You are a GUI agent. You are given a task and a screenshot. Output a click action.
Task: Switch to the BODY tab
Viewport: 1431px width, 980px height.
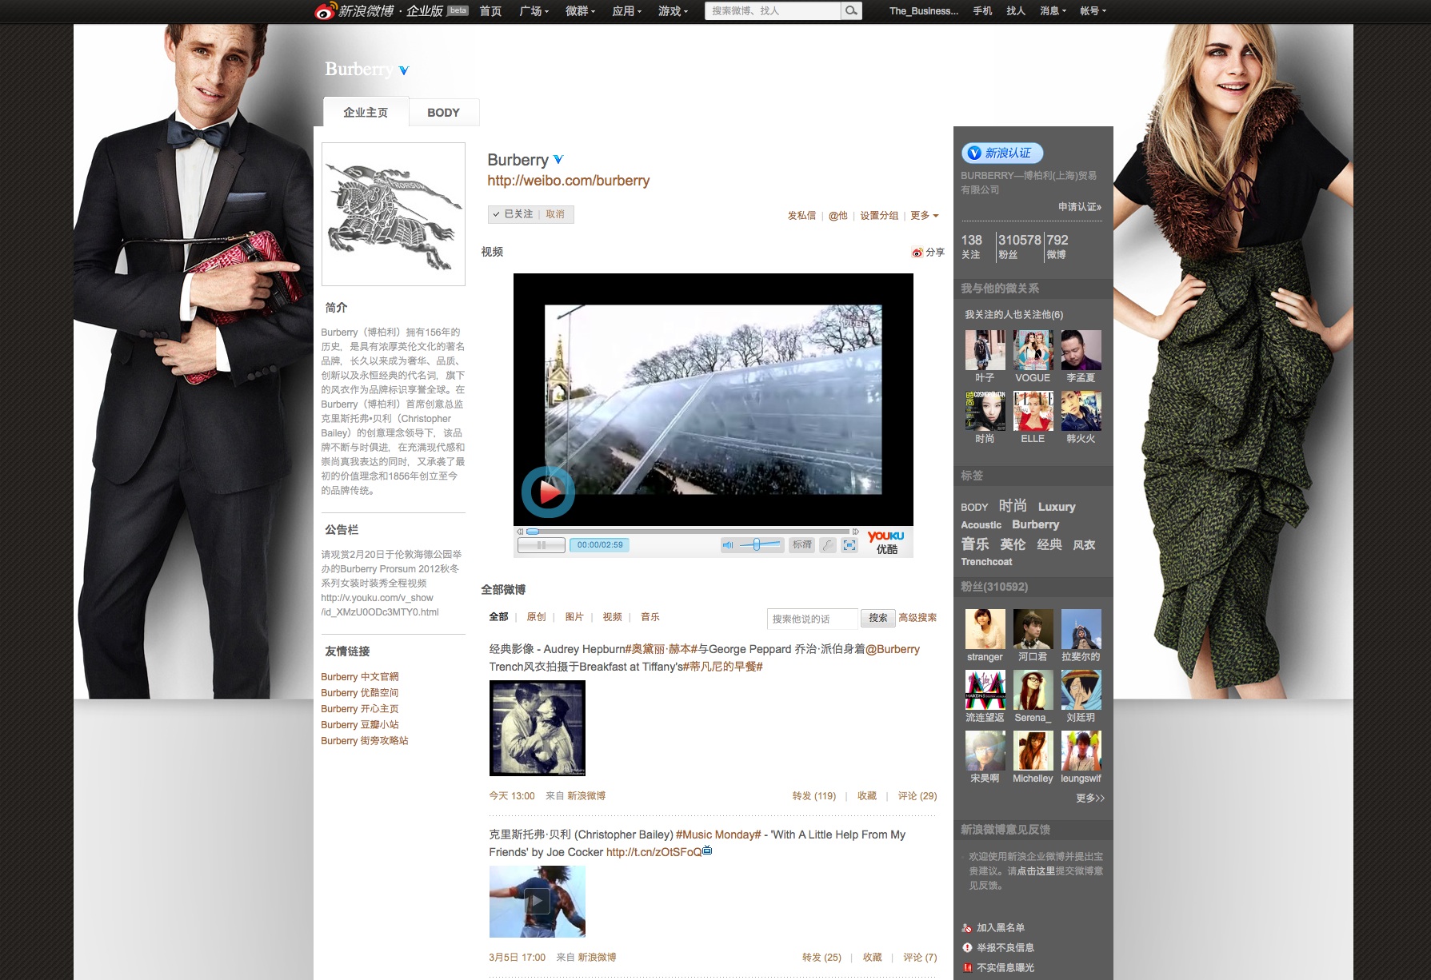(443, 113)
